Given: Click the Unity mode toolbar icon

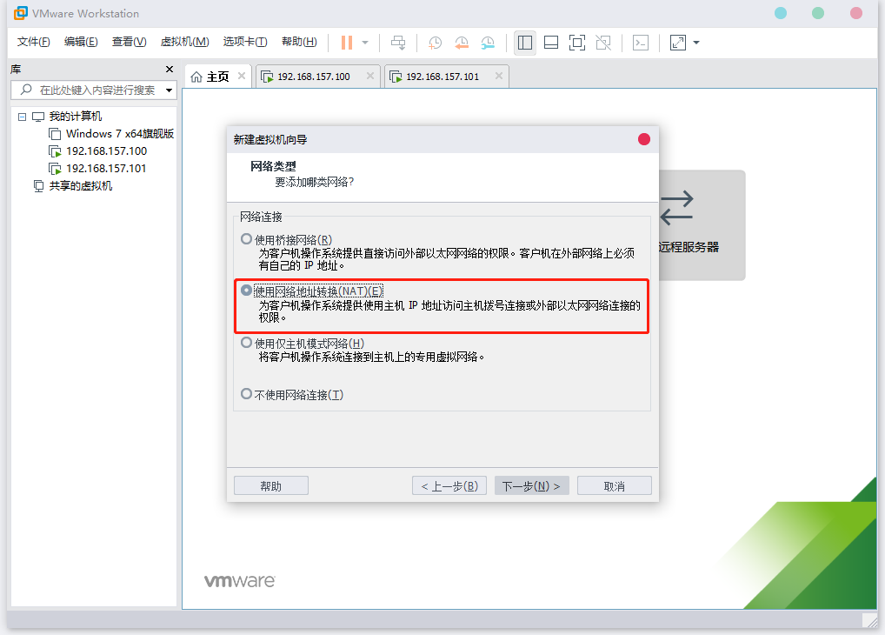Looking at the screenshot, I should tap(603, 43).
